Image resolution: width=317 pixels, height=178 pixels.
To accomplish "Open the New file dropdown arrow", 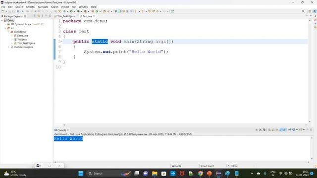I will [6, 11].
